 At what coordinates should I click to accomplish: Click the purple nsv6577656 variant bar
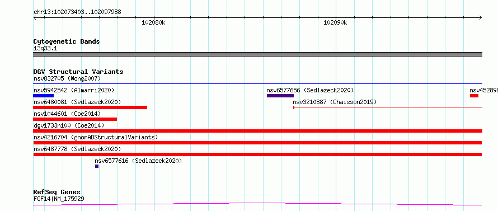coord(280,96)
